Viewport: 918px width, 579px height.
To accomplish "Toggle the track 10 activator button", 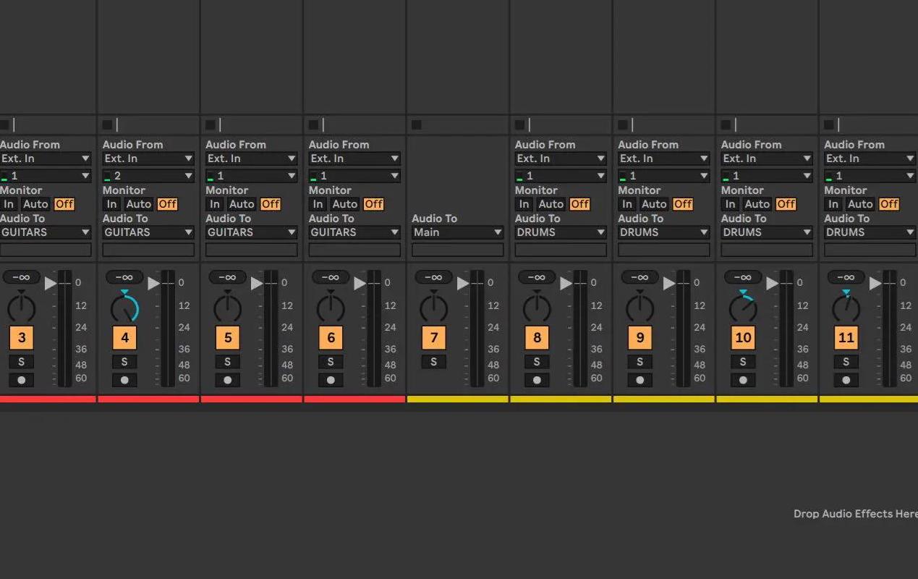I will tap(743, 337).
